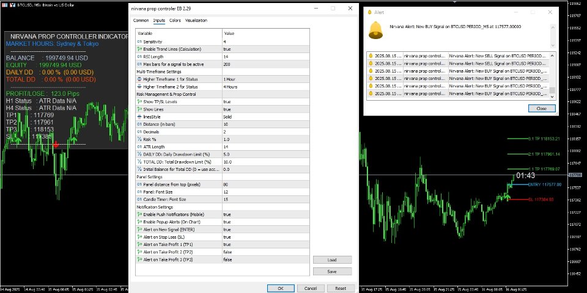Click the icon beside Panel distance from top
The width and height of the screenshot is (587, 293).
pos(139,184)
